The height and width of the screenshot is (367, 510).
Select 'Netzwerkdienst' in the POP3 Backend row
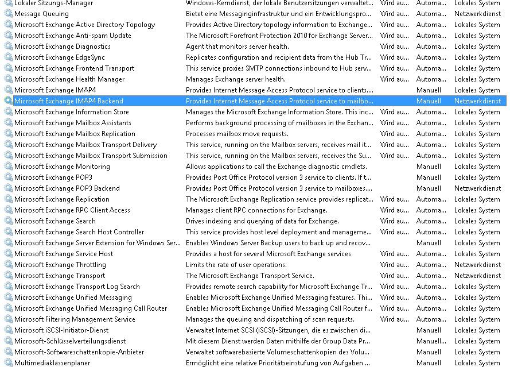tap(477, 188)
